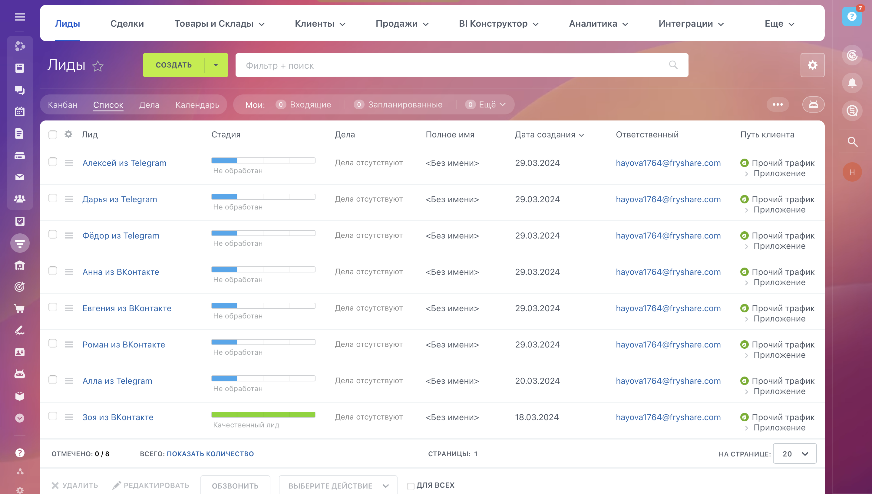Click ПОКАЗАТЬ КОЛИЧЕСТВО link
This screenshot has height=494, width=872.
210,454
